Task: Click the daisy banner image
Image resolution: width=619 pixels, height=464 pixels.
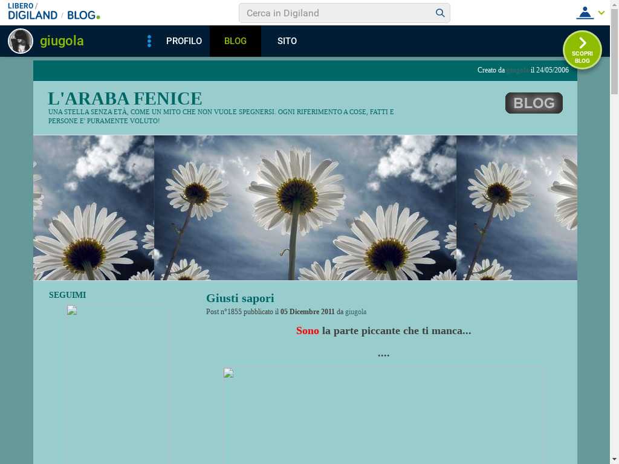Action: pos(305,207)
